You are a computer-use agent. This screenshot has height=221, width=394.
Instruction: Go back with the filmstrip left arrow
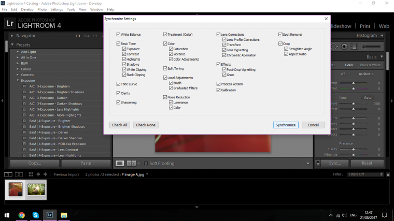coord(38,174)
